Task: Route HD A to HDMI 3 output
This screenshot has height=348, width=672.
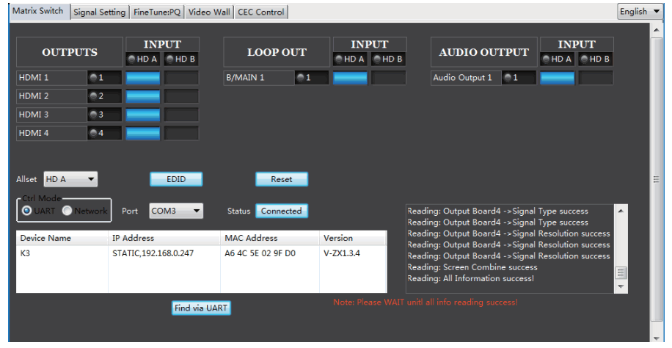Action: click(143, 115)
